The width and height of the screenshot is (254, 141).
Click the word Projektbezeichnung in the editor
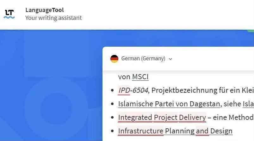184,91
